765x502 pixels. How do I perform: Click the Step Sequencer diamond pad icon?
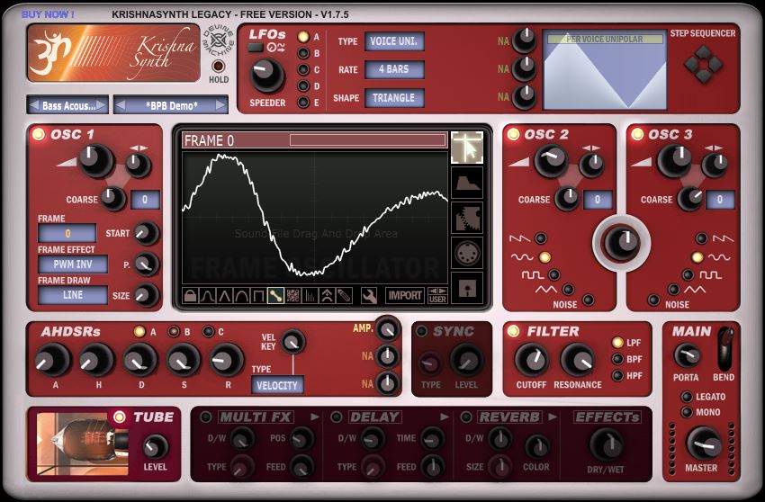[703, 64]
